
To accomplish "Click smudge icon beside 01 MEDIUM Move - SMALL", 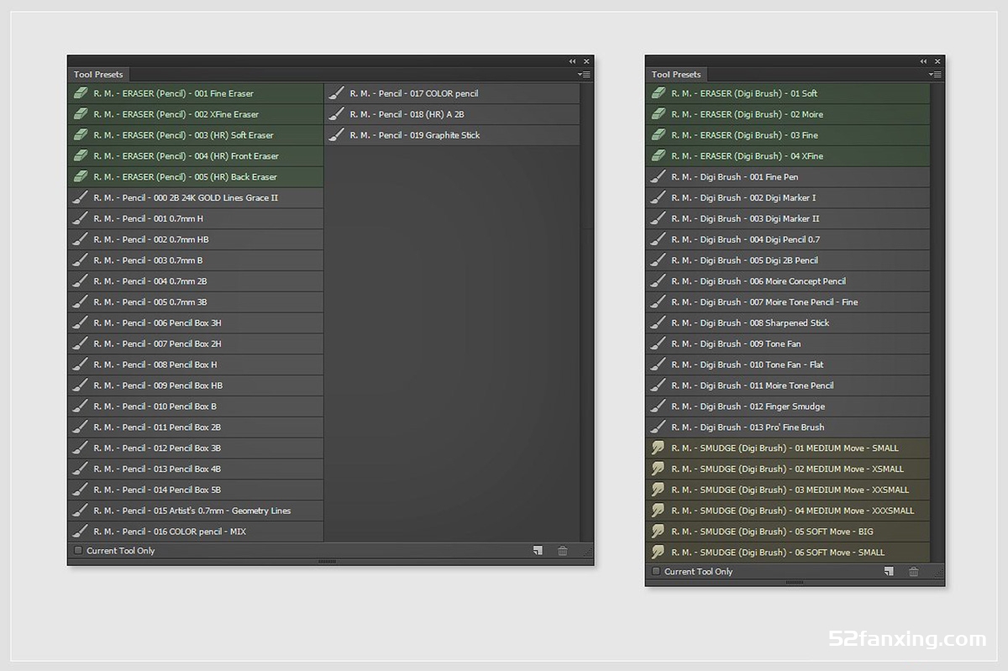I will pos(659,448).
